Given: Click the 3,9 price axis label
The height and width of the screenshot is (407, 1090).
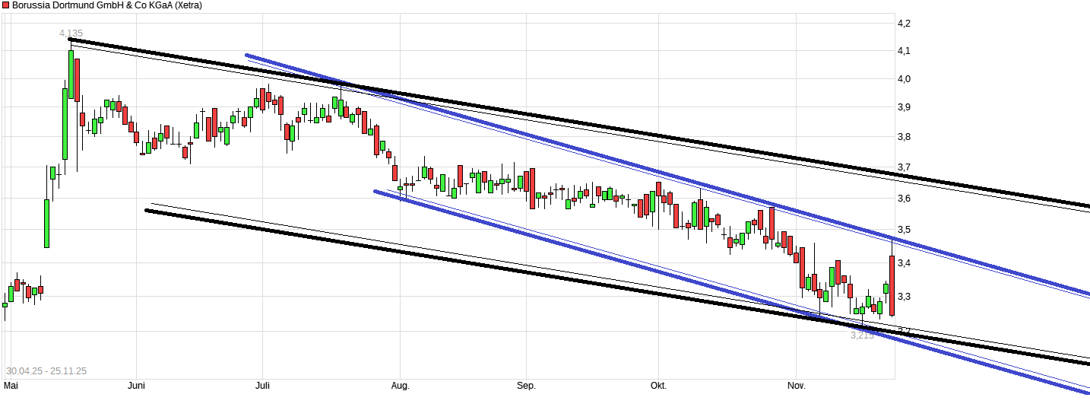Looking at the screenshot, I should click(x=904, y=107).
